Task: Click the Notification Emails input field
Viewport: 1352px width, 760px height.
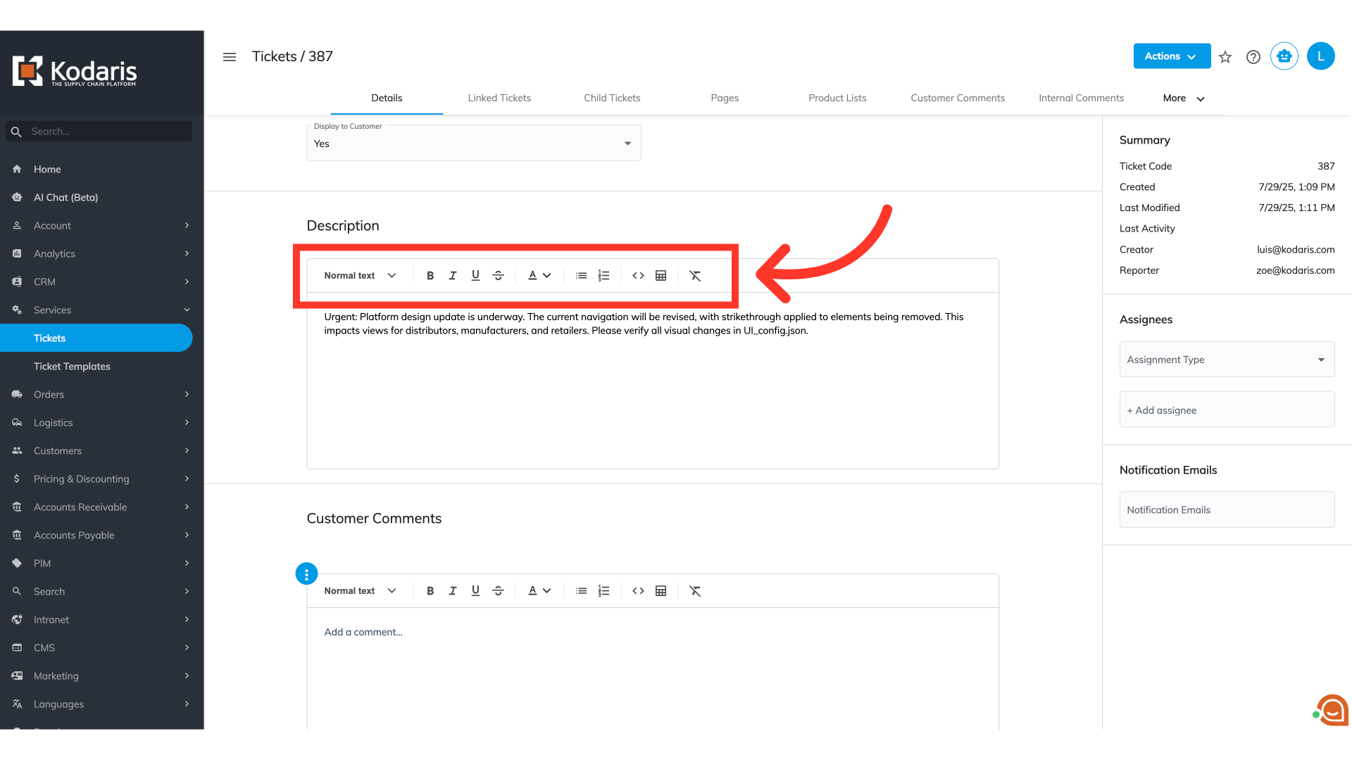Action: 1226,510
